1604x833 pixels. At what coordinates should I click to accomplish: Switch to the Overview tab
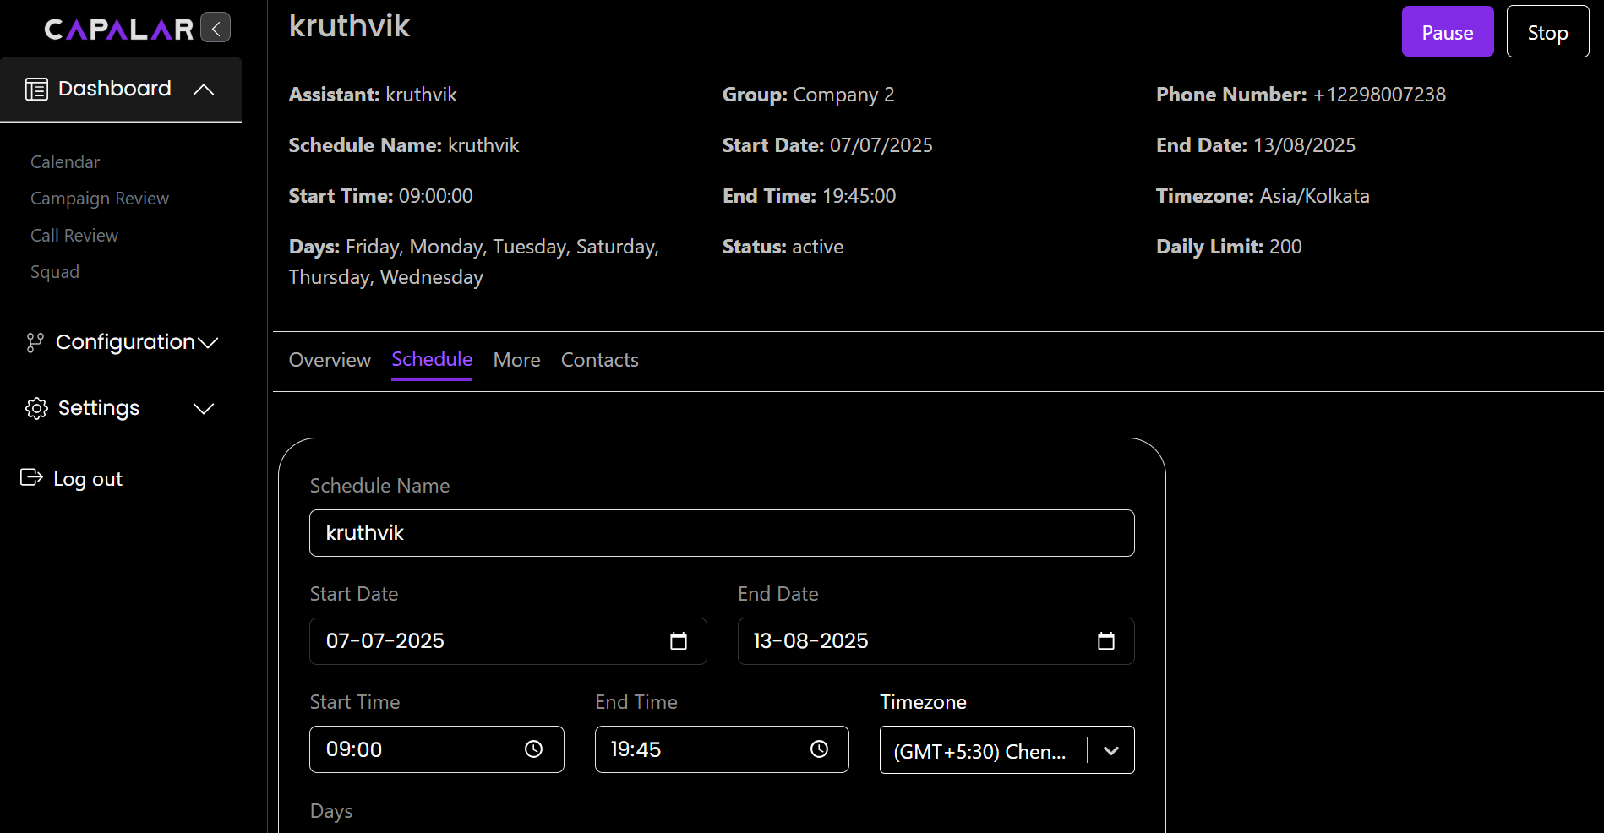coord(330,360)
